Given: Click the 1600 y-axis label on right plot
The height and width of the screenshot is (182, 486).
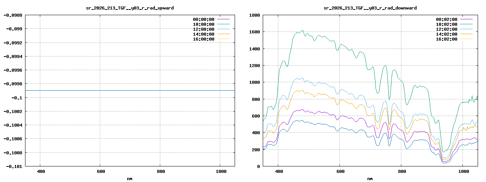Looking at the screenshot, I should pos(255,32).
